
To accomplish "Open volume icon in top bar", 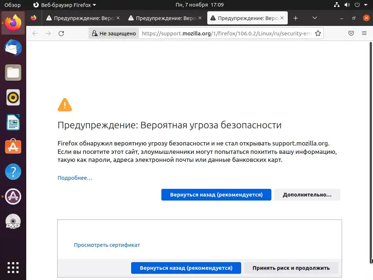I will click(347, 5).
